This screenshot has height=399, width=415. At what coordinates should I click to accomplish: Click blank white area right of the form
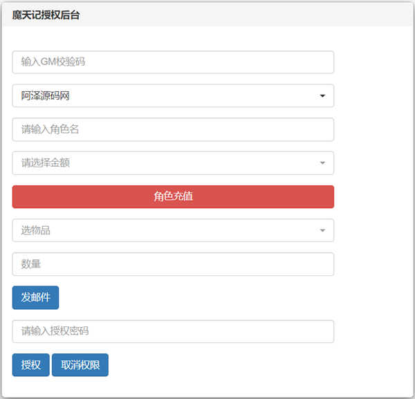pos(373,207)
